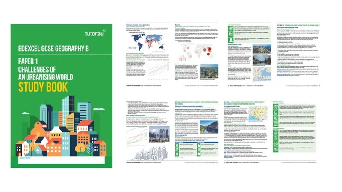Screen dimensions: 342x192
Task: Click the line chart below the blue world map
Action: coord(159,70)
